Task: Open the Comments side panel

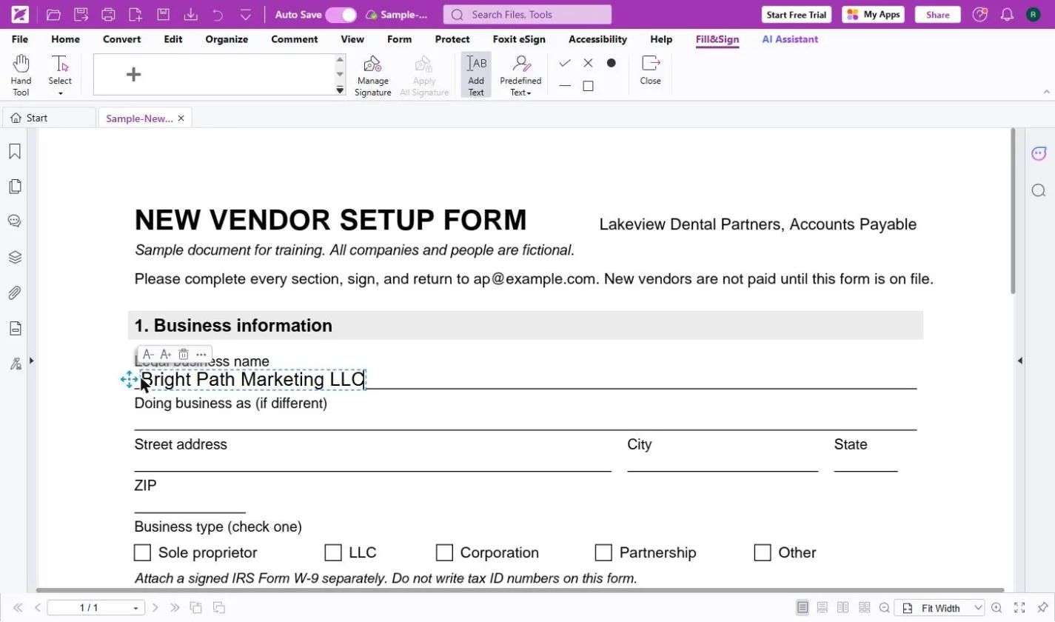Action: click(15, 221)
